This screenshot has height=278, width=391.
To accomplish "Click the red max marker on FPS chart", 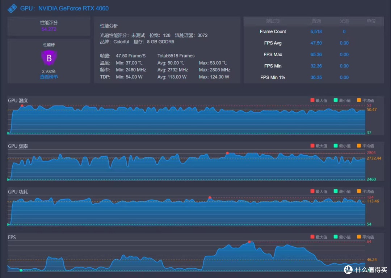I will 249,242.
